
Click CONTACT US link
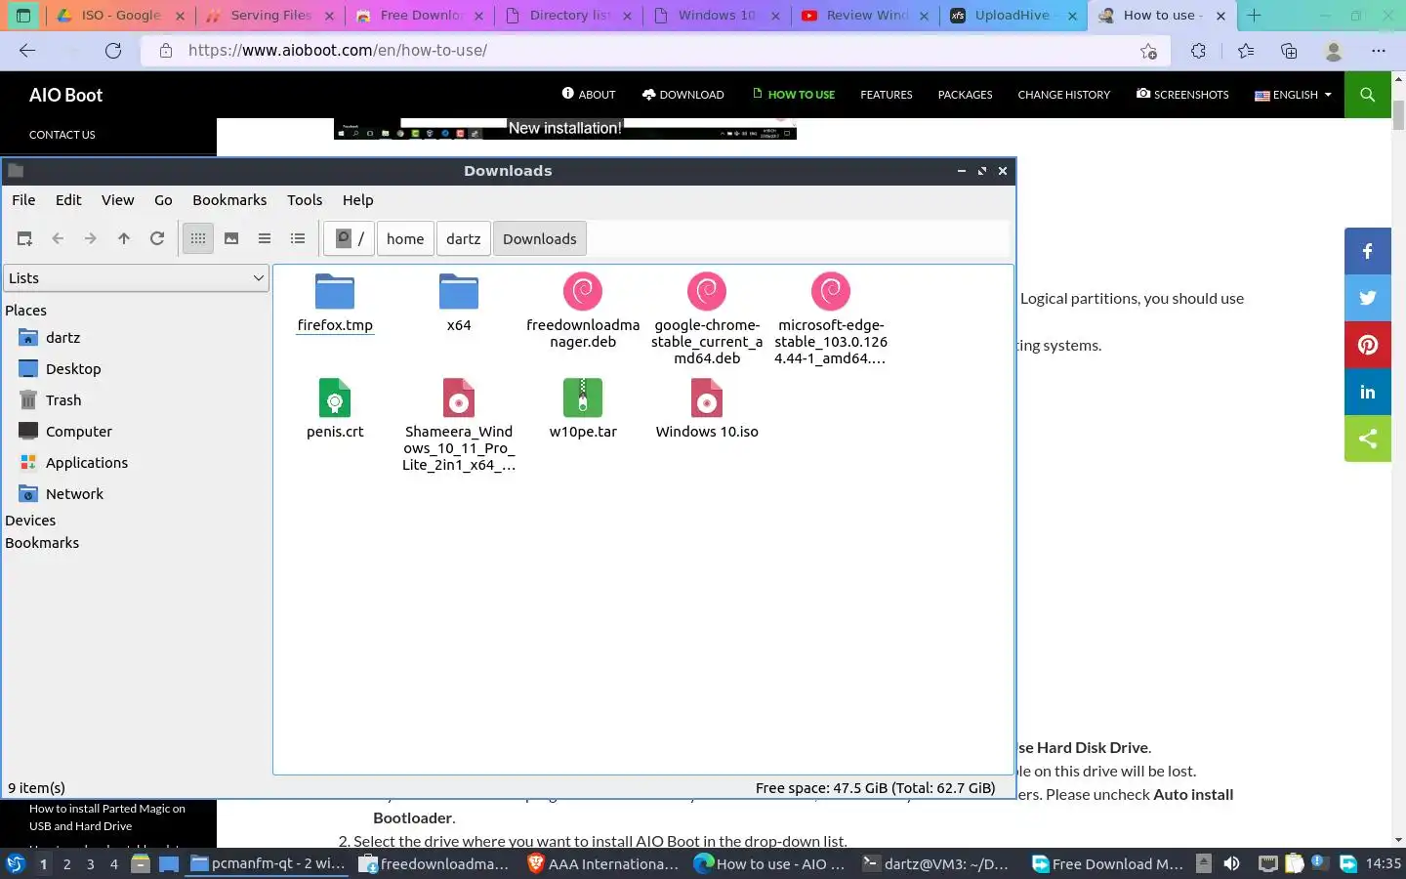(62, 135)
